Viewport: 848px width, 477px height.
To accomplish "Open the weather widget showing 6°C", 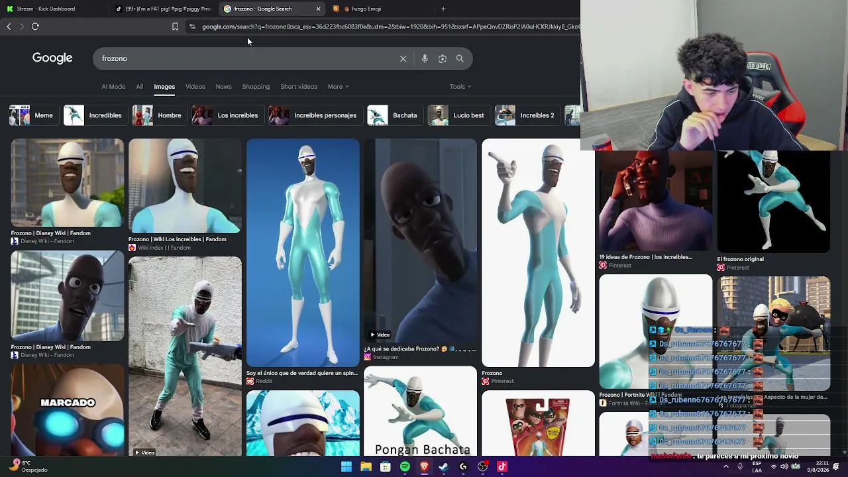I will click(28, 466).
